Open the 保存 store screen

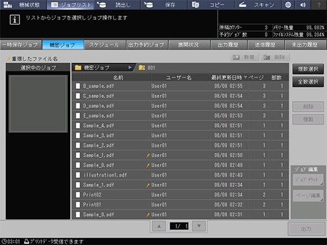coord(164,4)
